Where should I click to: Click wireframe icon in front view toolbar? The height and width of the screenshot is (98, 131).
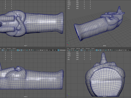pos(16,50)
